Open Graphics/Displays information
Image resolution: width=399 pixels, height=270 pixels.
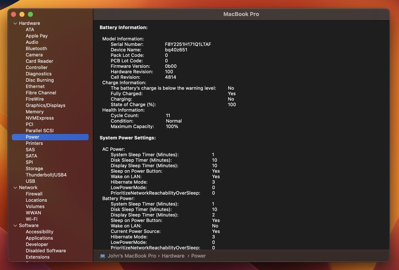[45, 105]
